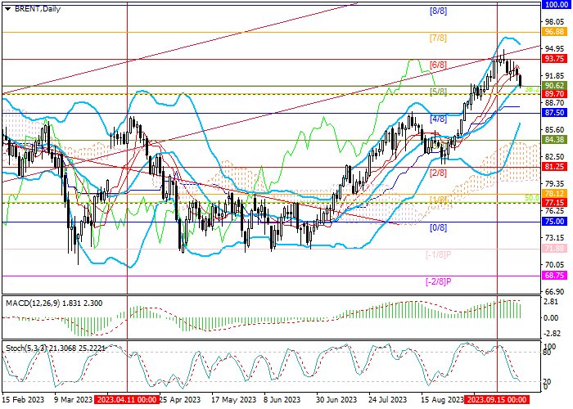Click the 96.88 orange price tag
This screenshot has width=573, height=409.
pyautogui.click(x=554, y=32)
